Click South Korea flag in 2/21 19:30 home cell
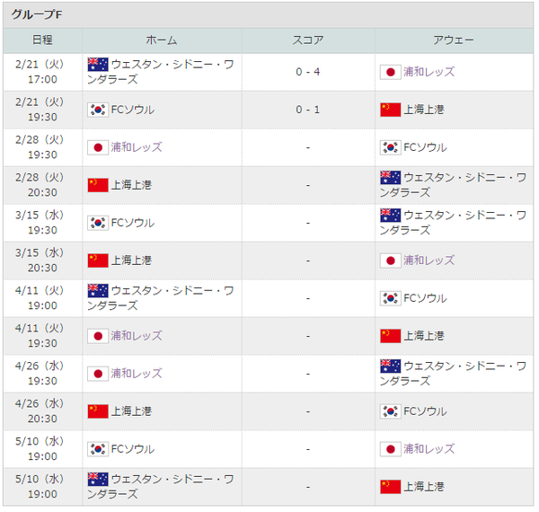Screen dimensions: 539x512 (x=98, y=110)
